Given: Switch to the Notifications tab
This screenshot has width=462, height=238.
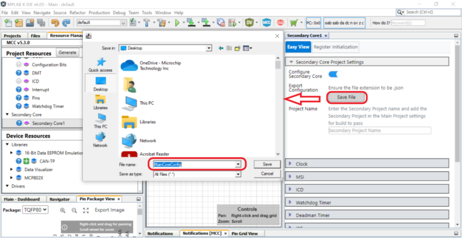Looking at the screenshot, I should click(160, 233).
